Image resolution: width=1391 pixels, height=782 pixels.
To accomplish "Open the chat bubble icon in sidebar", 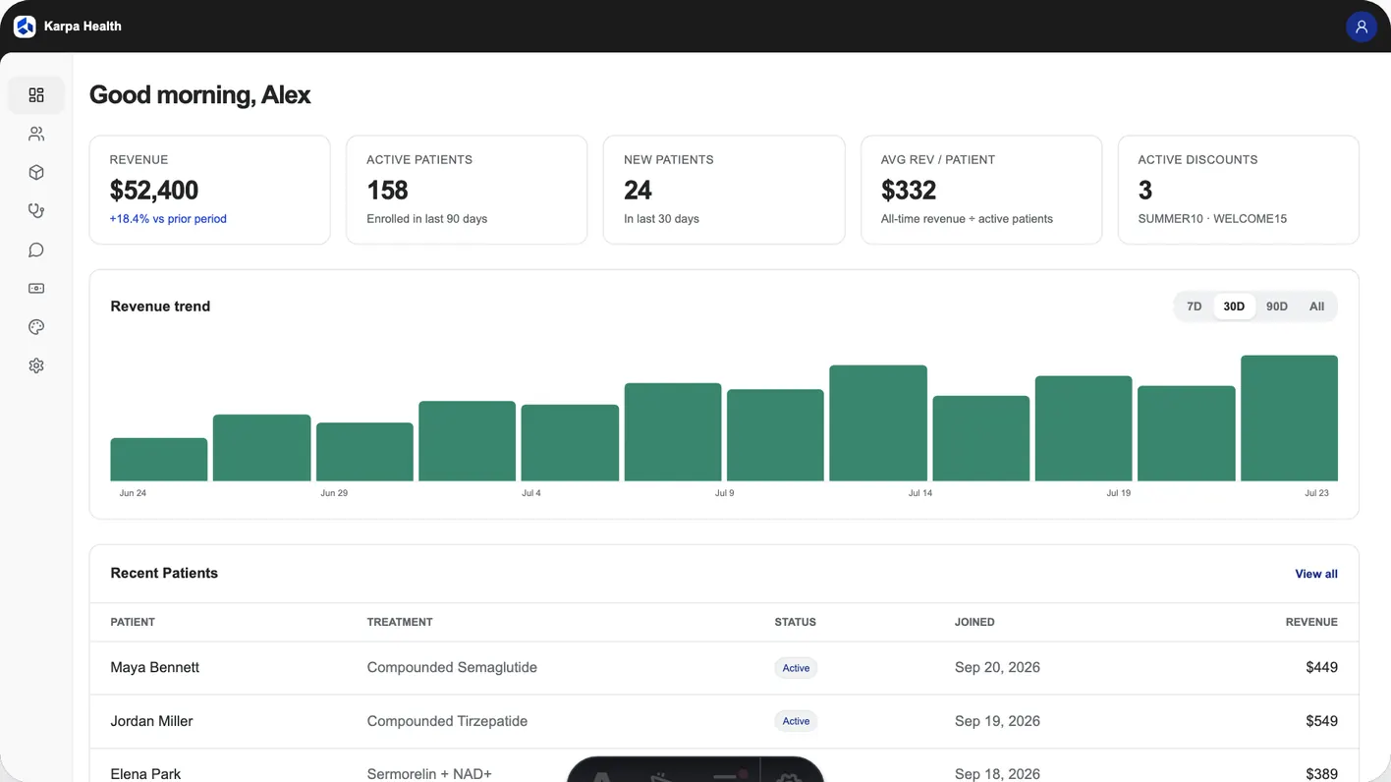I will click(x=36, y=250).
